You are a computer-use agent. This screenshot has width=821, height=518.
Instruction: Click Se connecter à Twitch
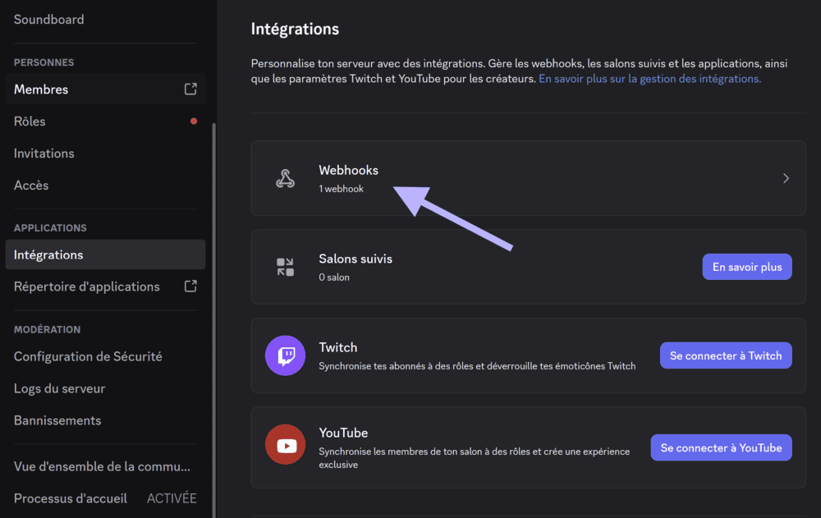726,355
